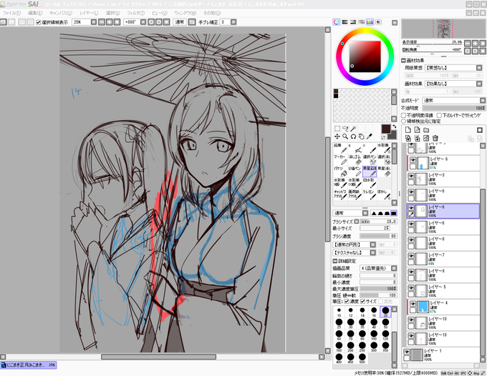The image size is (487, 376).
Task: Toggle pressure サイズ size checkbox
Action: 362,301
